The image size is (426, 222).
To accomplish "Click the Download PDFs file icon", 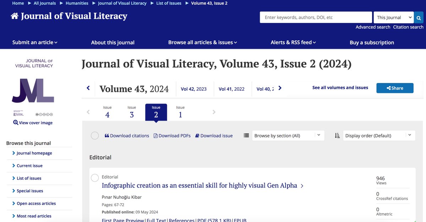I will coord(155,135).
